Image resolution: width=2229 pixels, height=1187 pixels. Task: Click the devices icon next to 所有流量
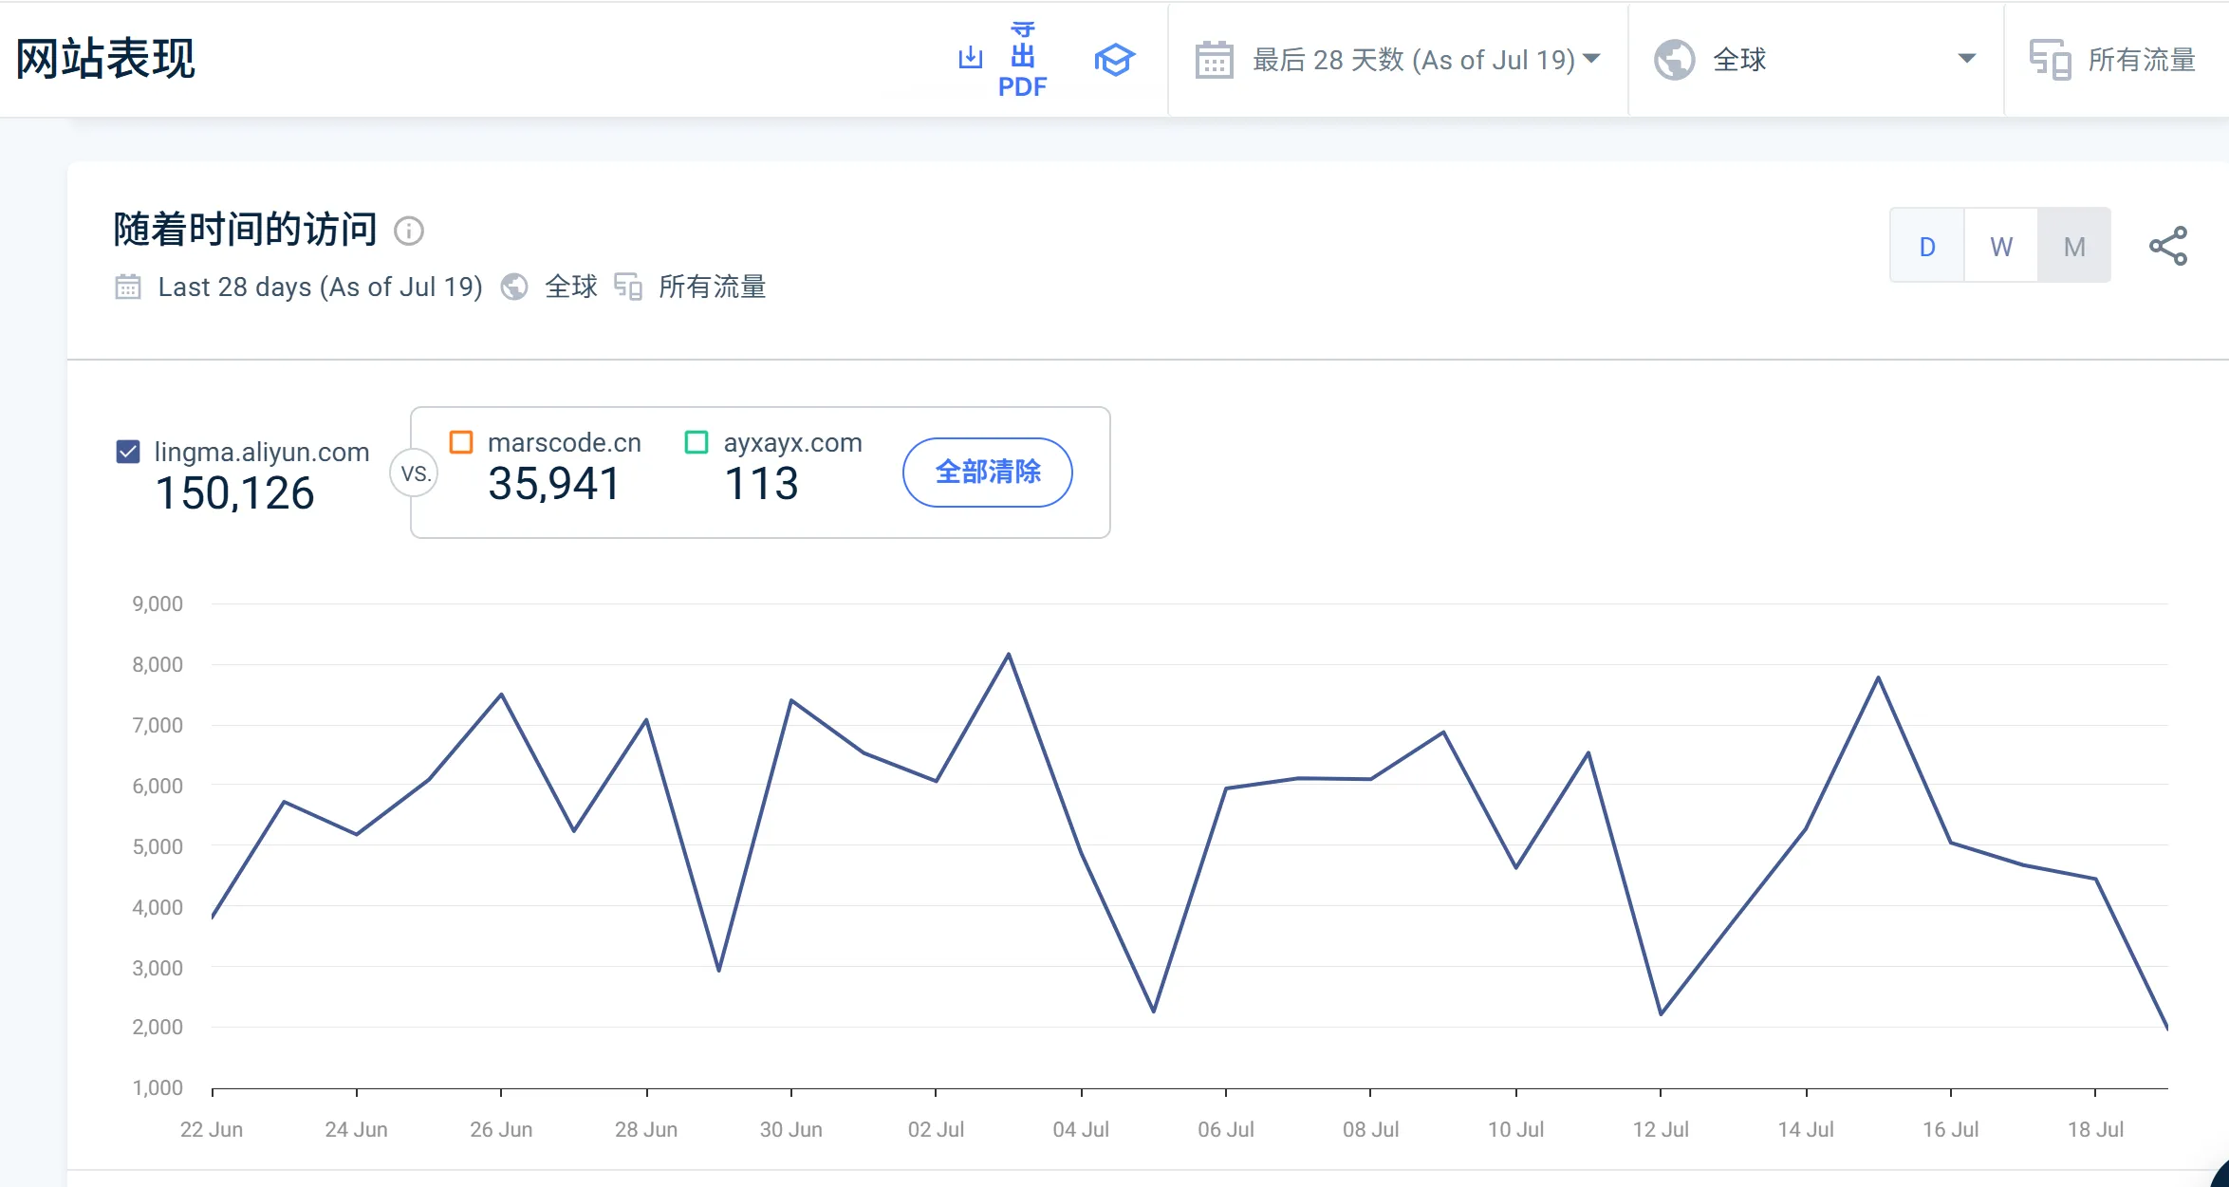(2050, 60)
